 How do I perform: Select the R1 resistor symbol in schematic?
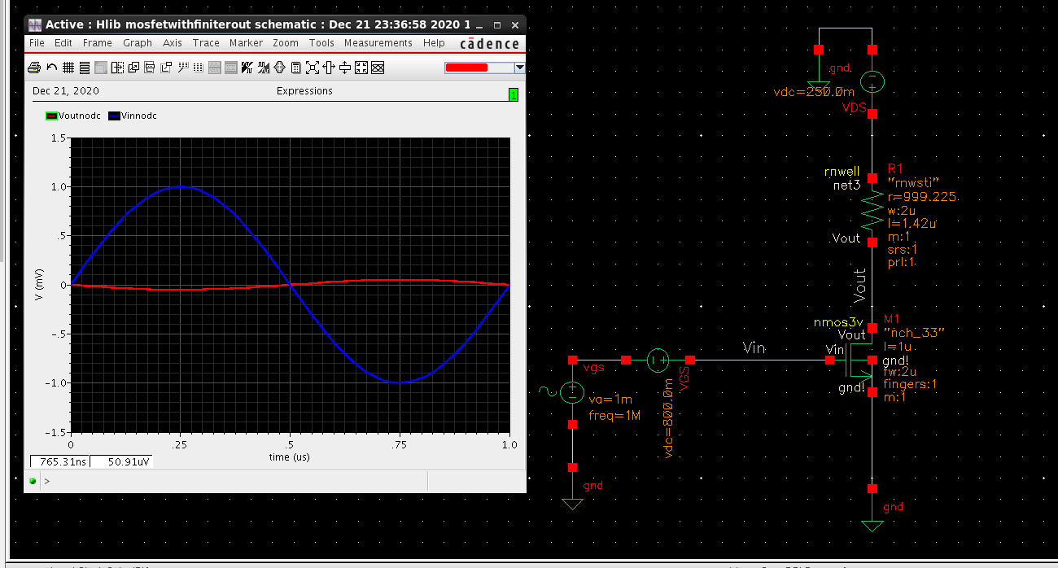(x=872, y=210)
